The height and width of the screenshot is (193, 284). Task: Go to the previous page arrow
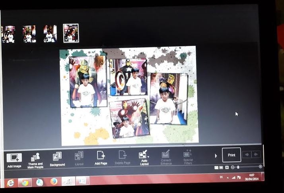point(247,154)
